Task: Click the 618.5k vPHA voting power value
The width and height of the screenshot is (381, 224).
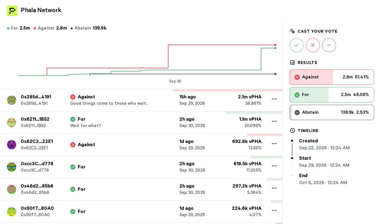Action: 247,164
